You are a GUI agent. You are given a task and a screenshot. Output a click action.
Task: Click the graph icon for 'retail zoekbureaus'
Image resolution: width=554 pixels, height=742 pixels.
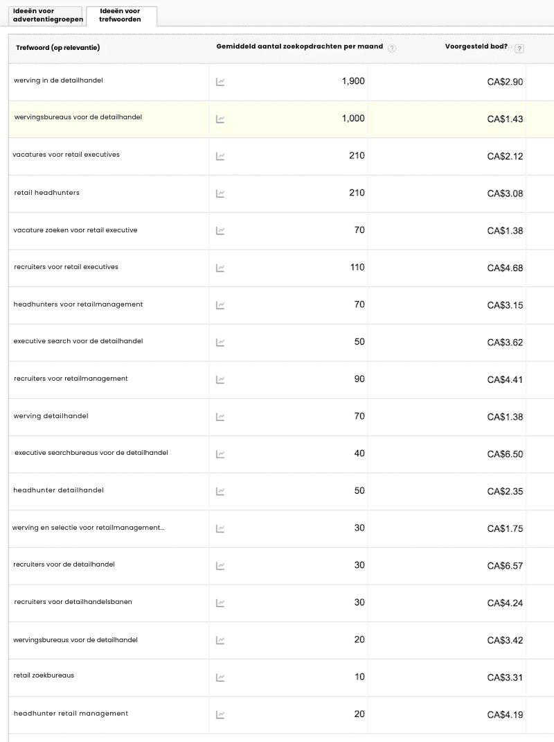coord(220,678)
